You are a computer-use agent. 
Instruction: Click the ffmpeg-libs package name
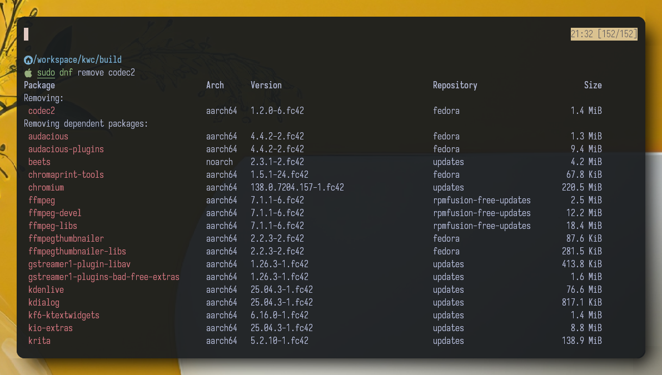pyautogui.click(x=53, y=226)
